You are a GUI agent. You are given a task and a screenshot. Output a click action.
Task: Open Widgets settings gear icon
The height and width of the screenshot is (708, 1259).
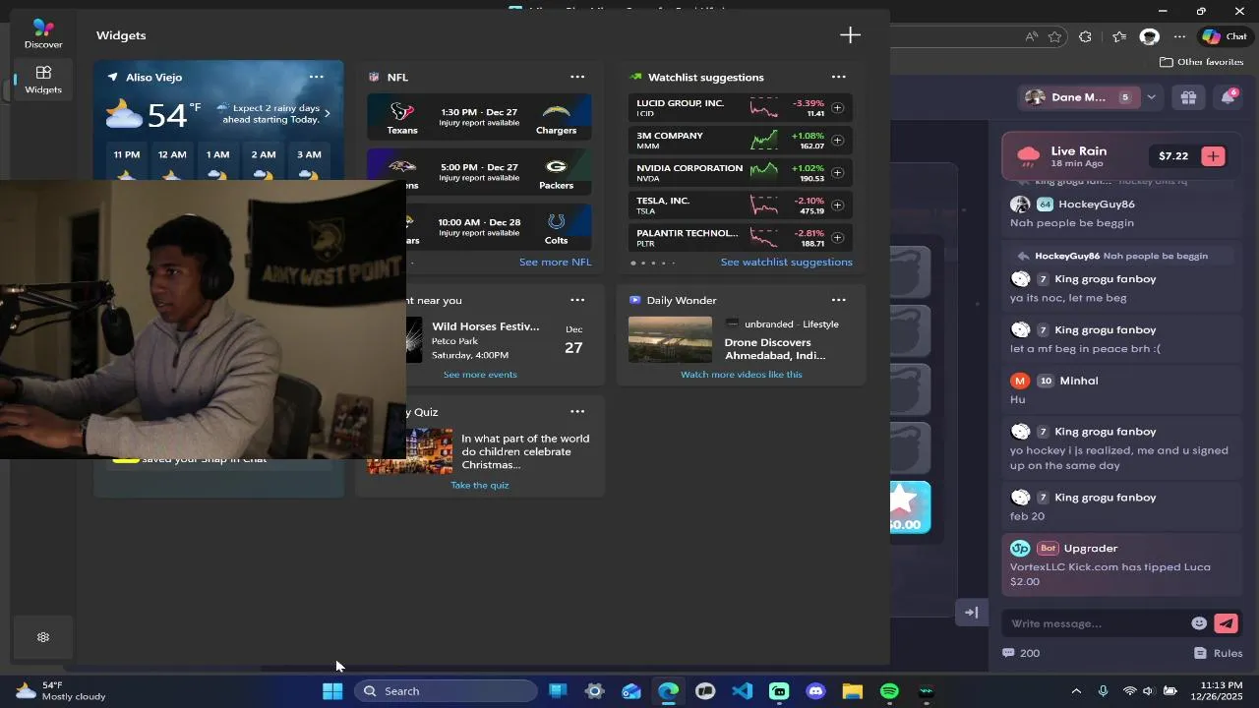[43, 637]
